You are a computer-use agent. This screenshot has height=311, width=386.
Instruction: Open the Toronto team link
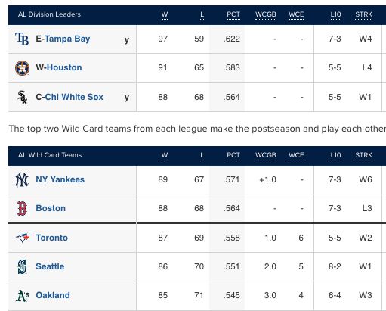[x=52, y=238]
